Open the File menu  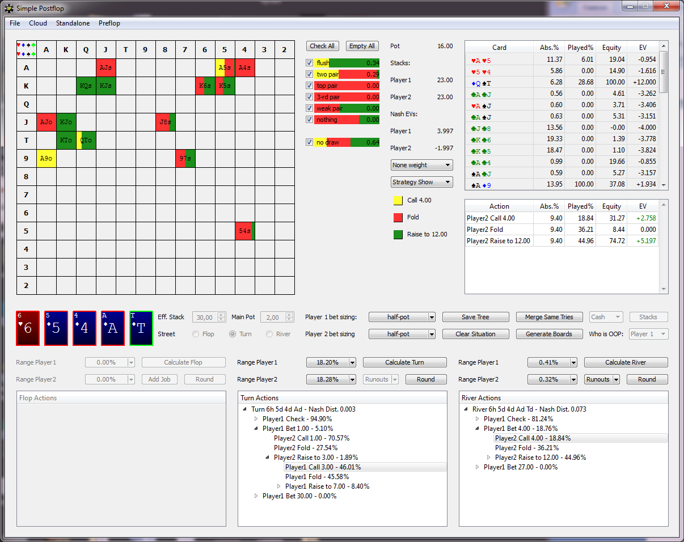tap(15, 23)
